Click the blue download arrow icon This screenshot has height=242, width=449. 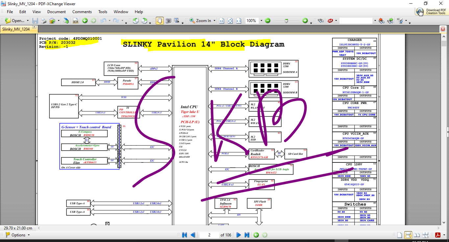pyautogui.click(x=66, y=21)
